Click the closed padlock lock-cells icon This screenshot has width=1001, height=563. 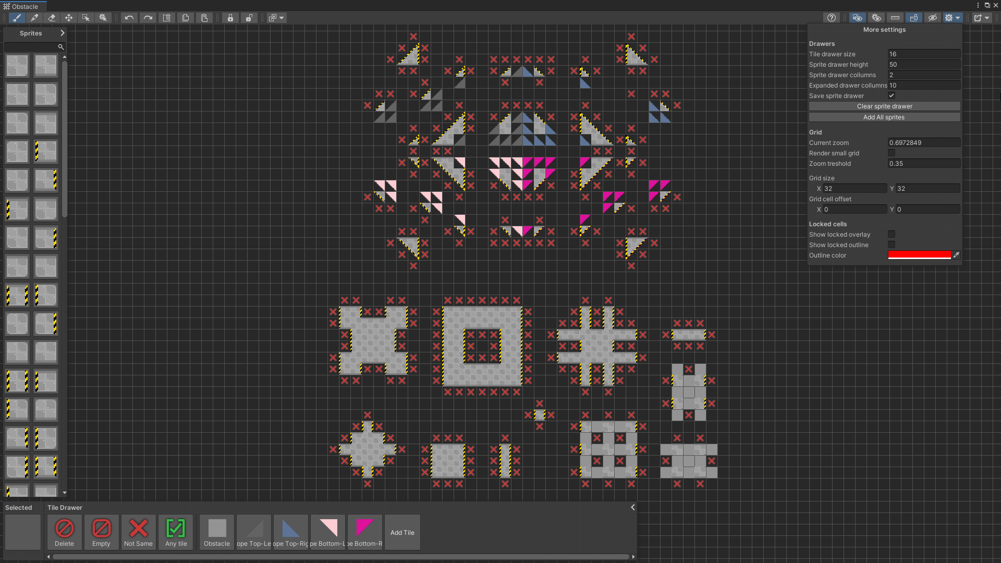230,18
